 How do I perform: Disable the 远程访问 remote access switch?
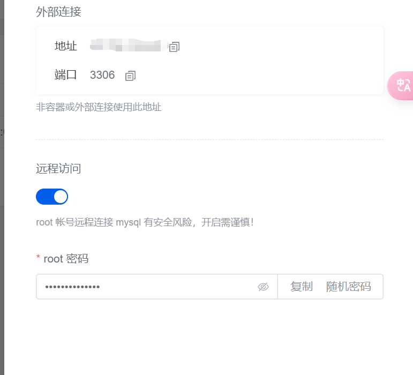coord(52,197)
